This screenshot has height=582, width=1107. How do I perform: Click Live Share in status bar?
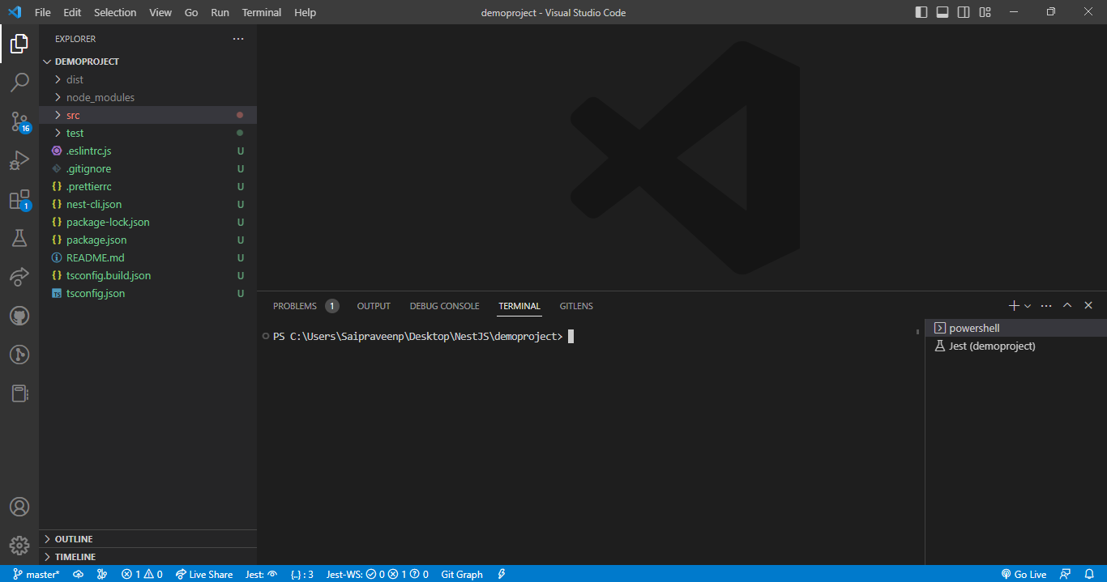(x=204, y=574)
